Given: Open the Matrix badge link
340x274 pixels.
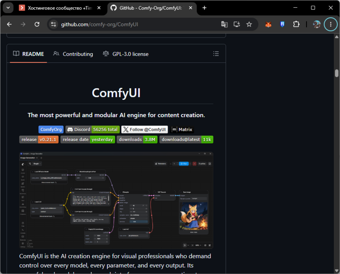Looking at the screenshot, I should [x=182, y=130].
